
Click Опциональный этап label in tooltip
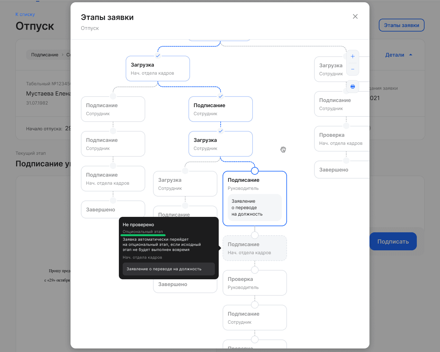(x=143, y=232)
